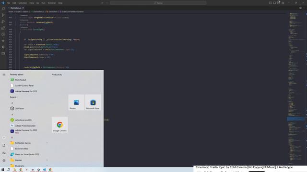Click the 'Recently added' heading
Screen dimensions: 307x172
point(17,75)
